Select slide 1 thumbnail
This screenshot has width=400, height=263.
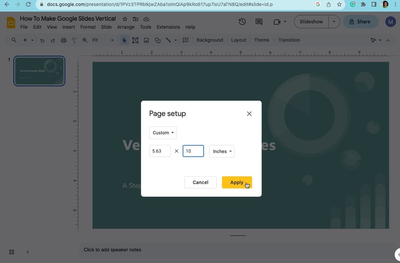39,71
